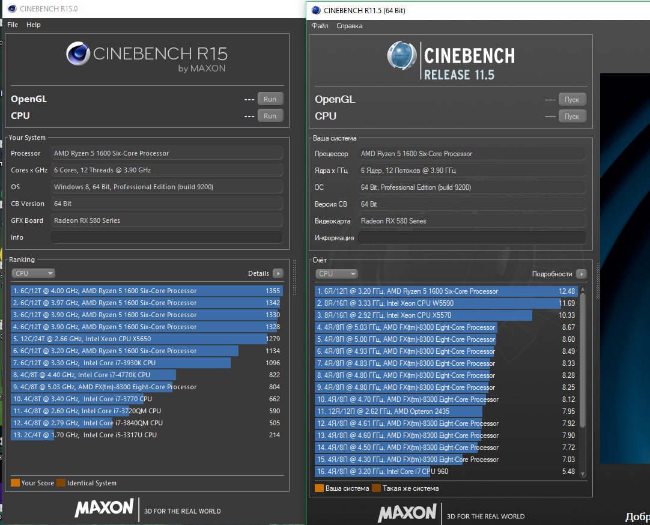The height and width of the screenshot is (525, 650).
Task: Expand Details arrow in the Ranking panel
Action: pyautogui.click(x=278, y=273)
